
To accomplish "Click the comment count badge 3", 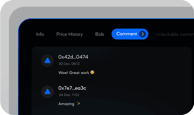I will (142, 34).
